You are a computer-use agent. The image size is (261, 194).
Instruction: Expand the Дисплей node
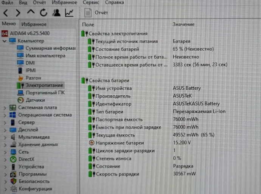[x=5, y=130]
